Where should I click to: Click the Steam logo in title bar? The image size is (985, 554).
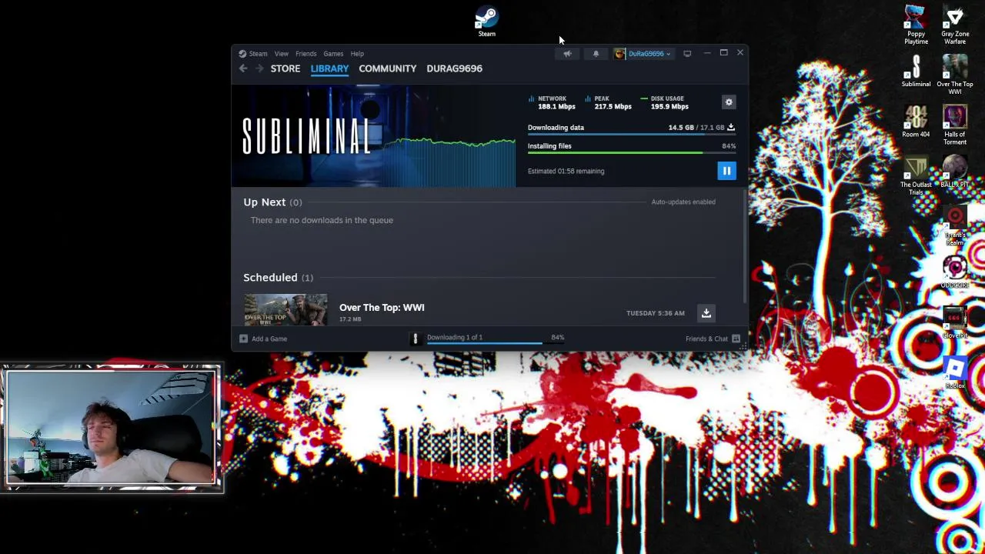242,54
